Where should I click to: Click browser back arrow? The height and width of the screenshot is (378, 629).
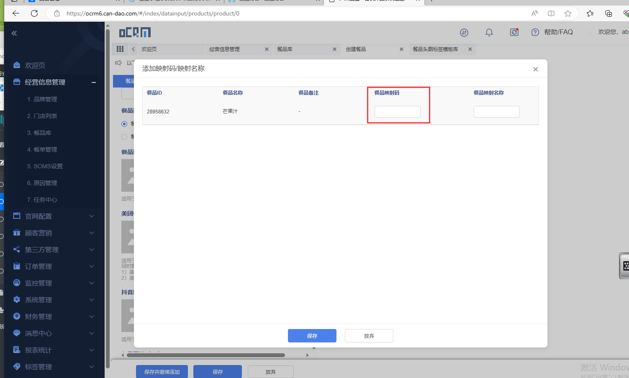16,13
